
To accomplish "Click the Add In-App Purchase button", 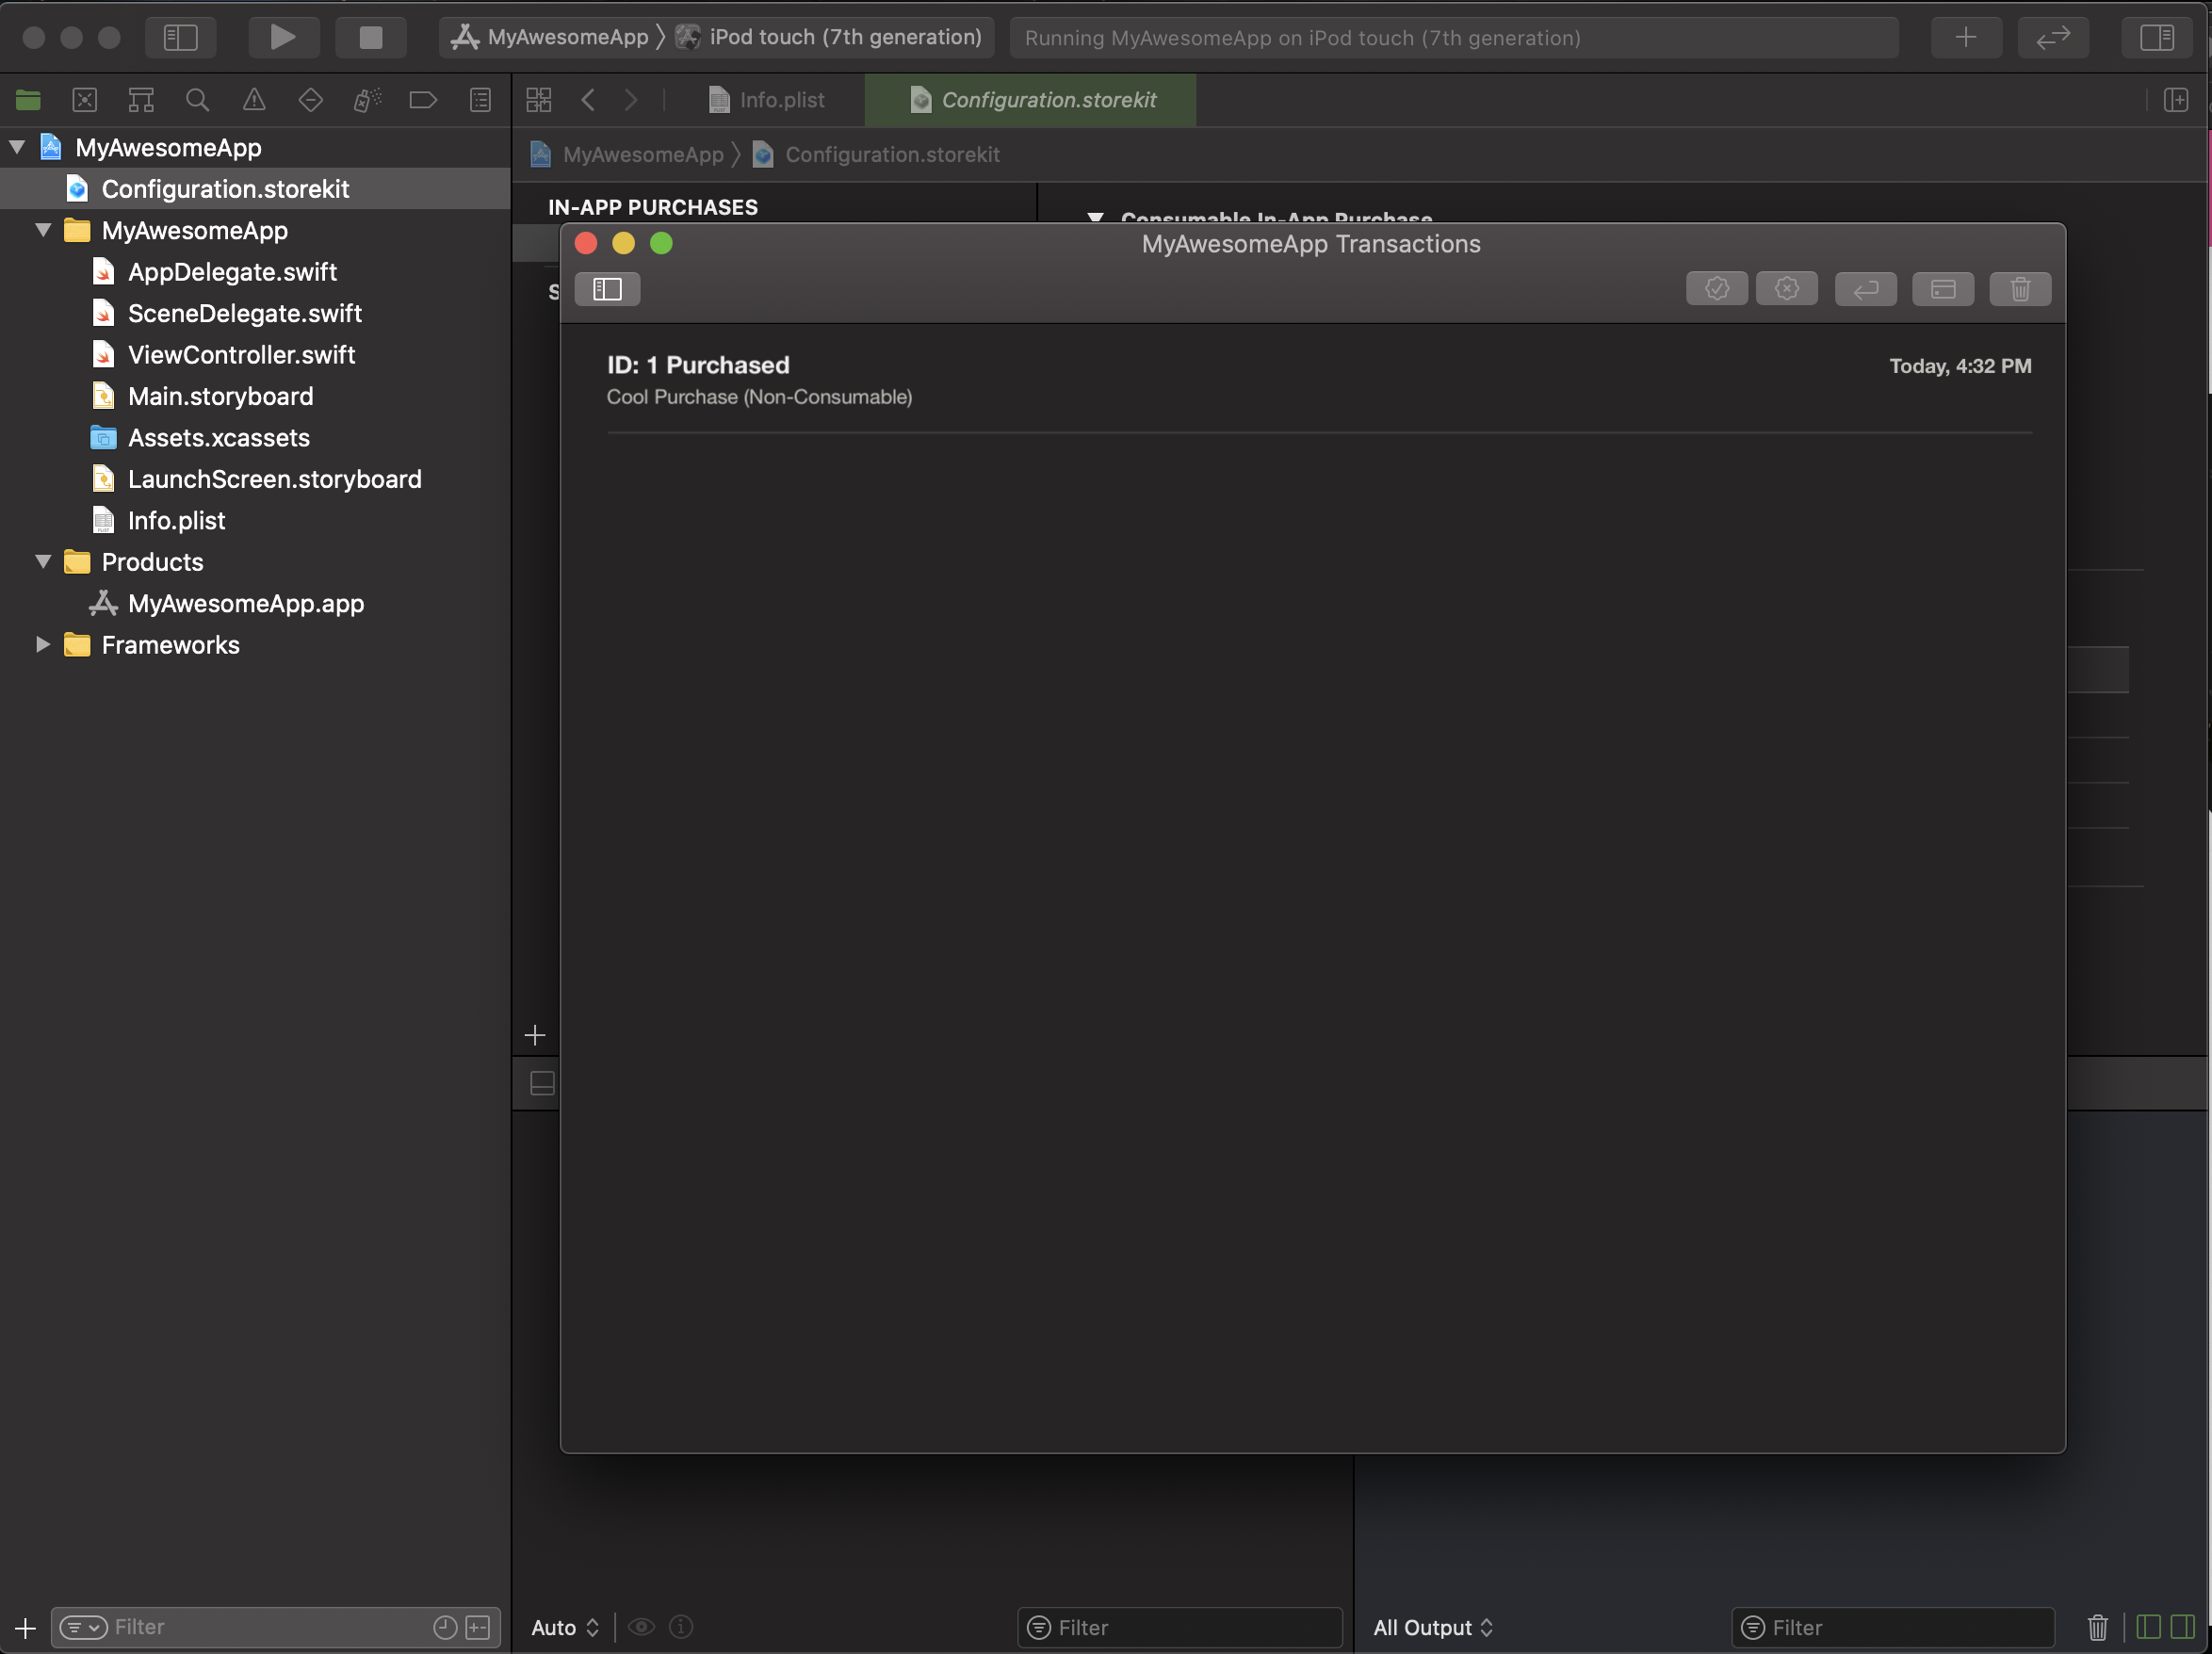I will [535, 1032].
